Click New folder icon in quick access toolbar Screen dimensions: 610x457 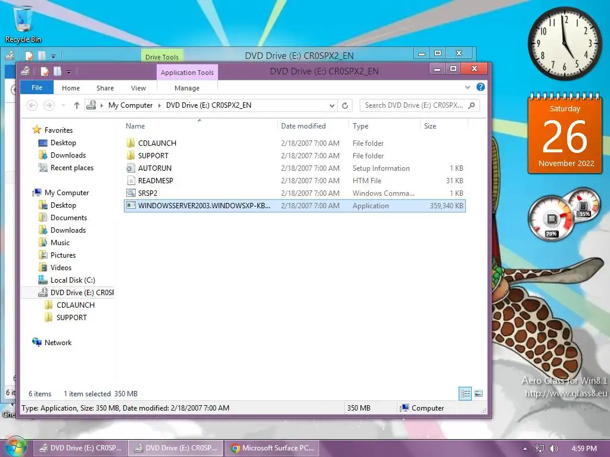57,71
